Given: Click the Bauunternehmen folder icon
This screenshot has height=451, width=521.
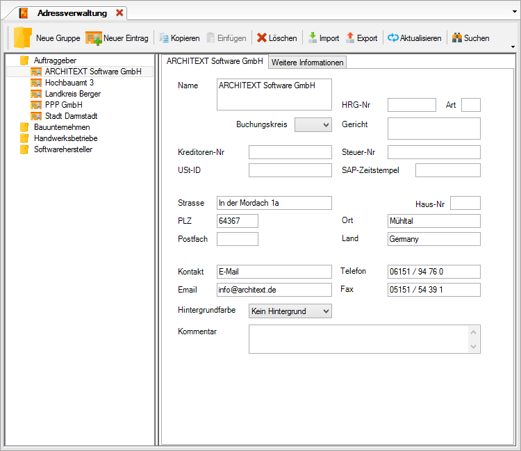Looking at the screenshot, I should point(24,127).
